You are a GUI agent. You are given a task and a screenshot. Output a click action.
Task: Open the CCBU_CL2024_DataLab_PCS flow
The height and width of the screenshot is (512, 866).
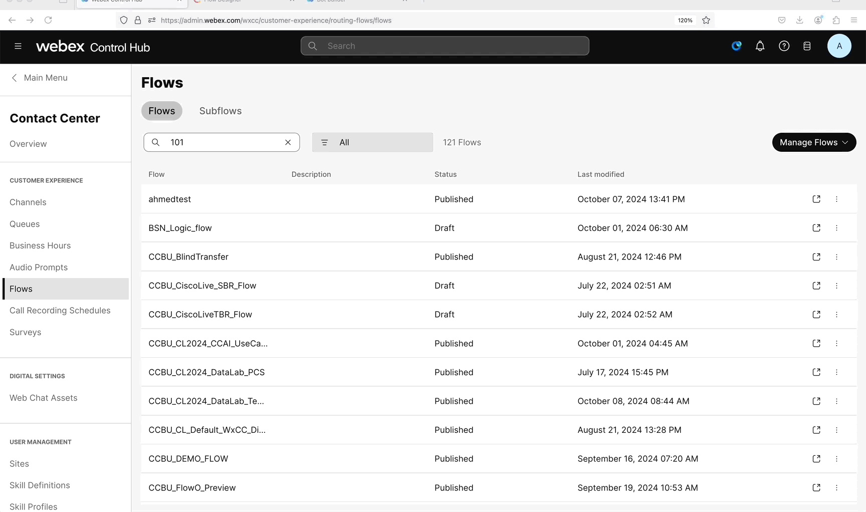(206, 372)
